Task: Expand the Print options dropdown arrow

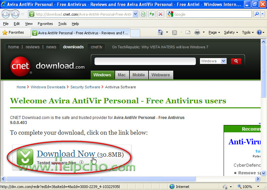Action: [204, 32]
